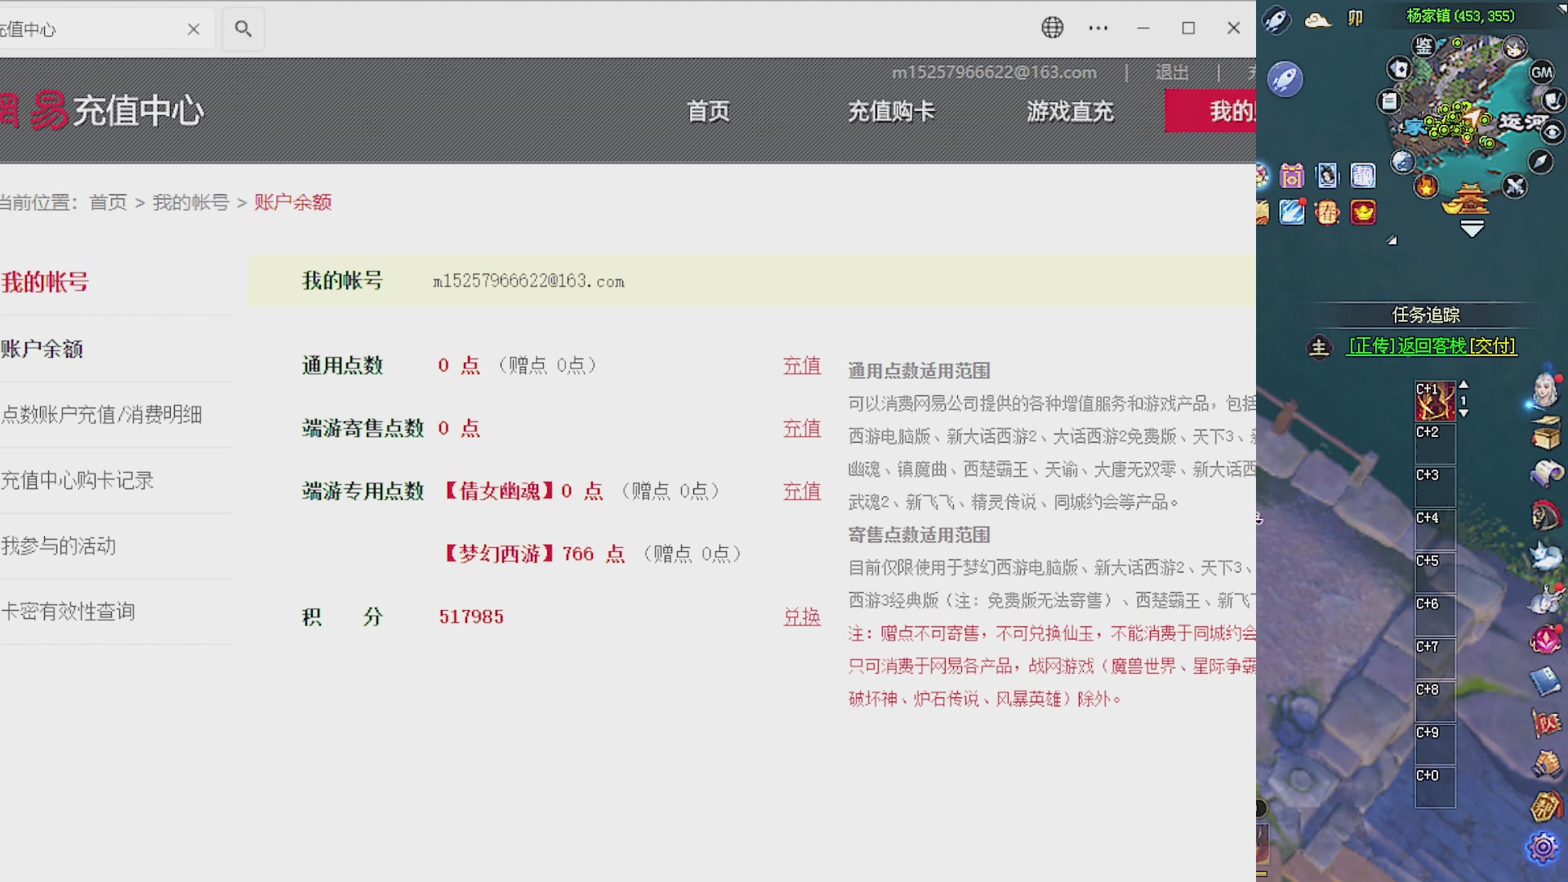
Task: Click the 主 main quest badge
Action: tap(1319, 347)
